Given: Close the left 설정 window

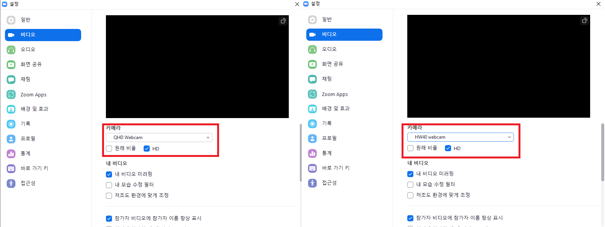Looking at the screenshot, I should (x=297, y=4).
